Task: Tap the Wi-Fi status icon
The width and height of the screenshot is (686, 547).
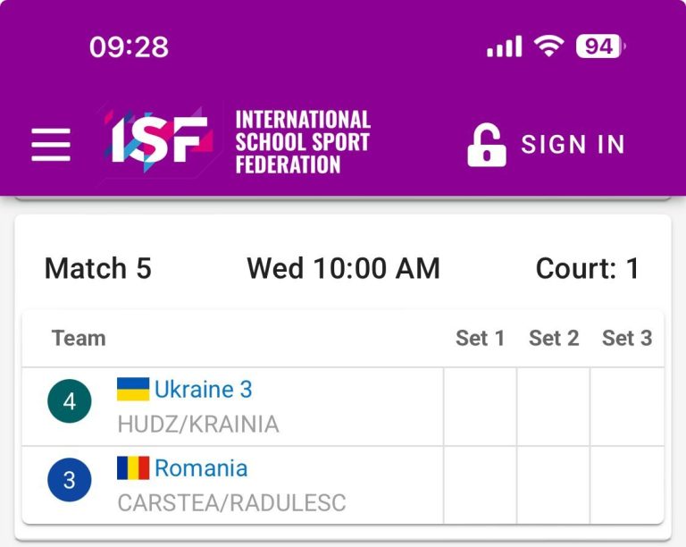Action: [x=548, y=46]
